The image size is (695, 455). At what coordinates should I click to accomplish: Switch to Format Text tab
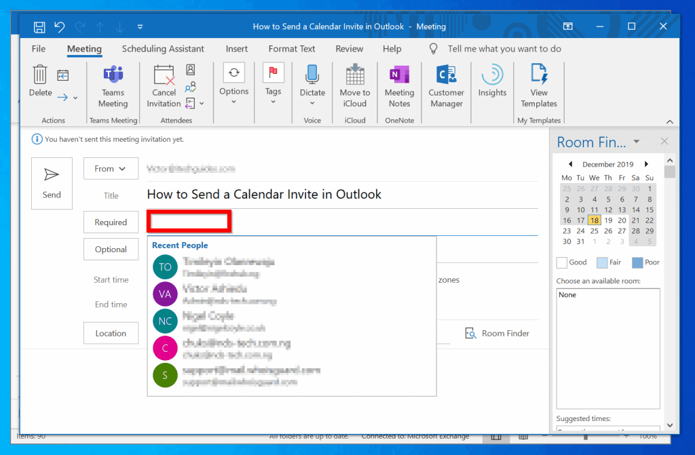pyautogui.click(x=292, y=49)
